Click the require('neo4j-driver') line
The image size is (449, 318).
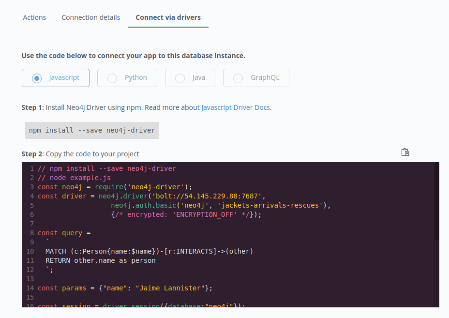point(115,187)
